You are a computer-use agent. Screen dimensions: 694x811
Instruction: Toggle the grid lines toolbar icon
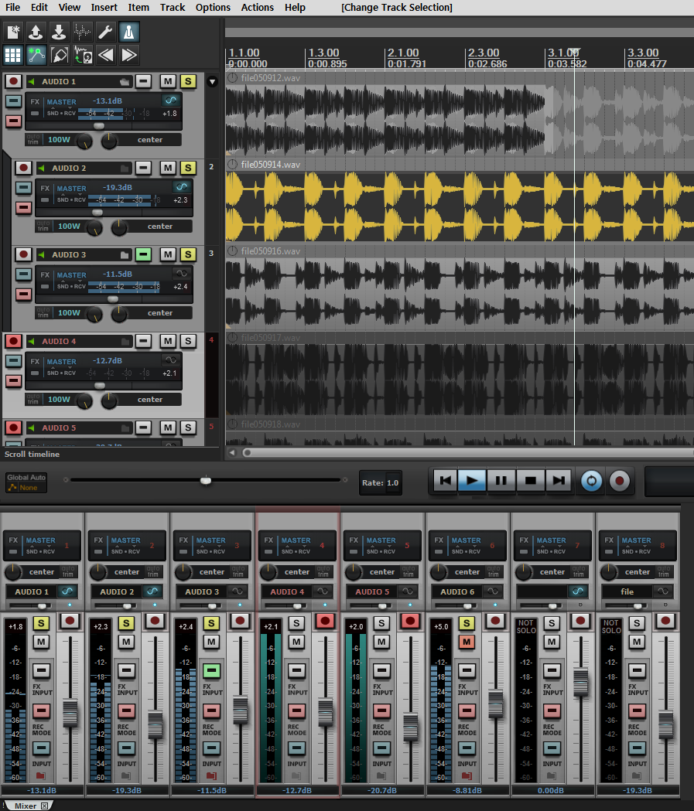tap(13, 55)
